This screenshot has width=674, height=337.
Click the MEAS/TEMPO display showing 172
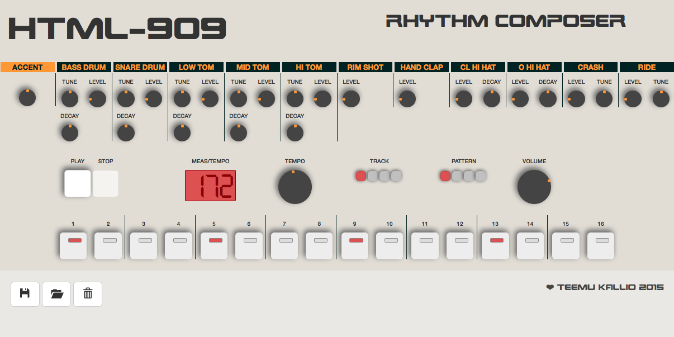210,185
